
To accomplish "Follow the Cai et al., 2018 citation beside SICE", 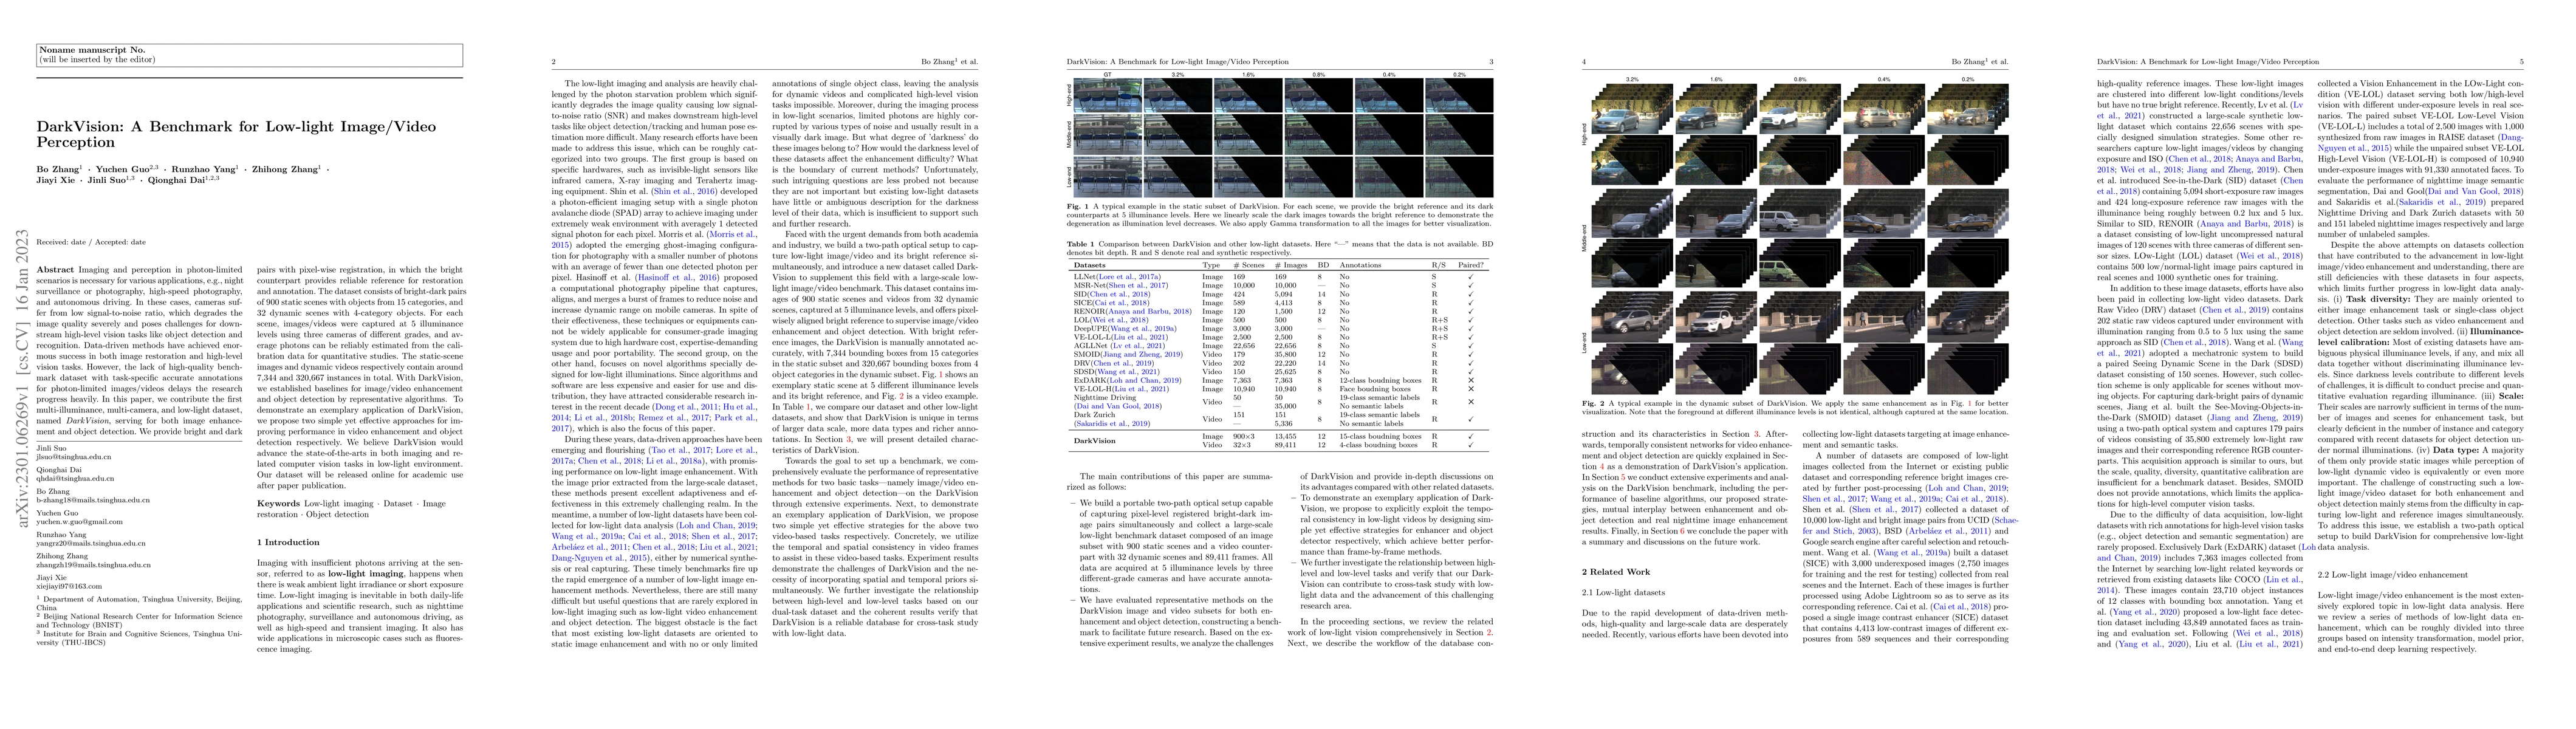I will 1121,303.
